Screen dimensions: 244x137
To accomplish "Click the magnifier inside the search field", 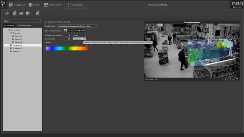I will click(x=40, y=21).
